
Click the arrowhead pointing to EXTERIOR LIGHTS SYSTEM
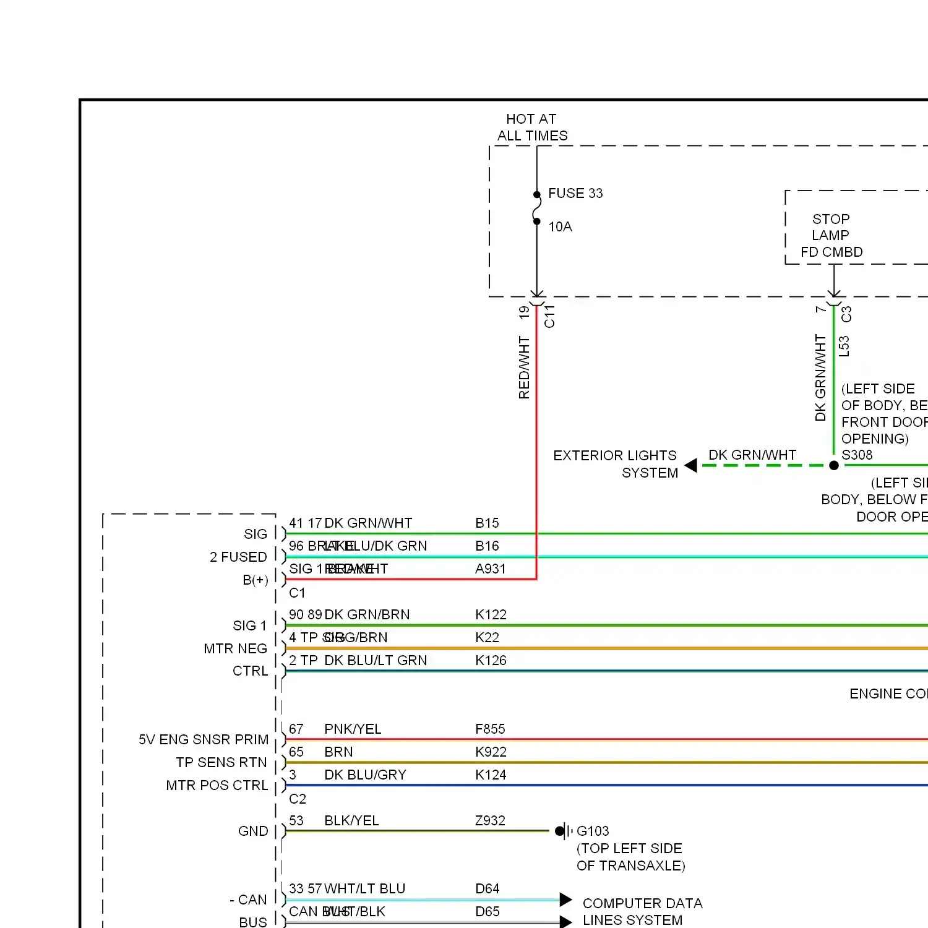point(691,465)
